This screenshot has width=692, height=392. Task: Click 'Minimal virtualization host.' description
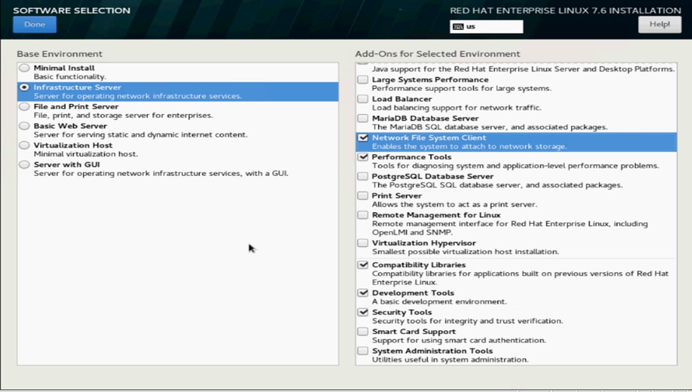[x=86, y=155]
